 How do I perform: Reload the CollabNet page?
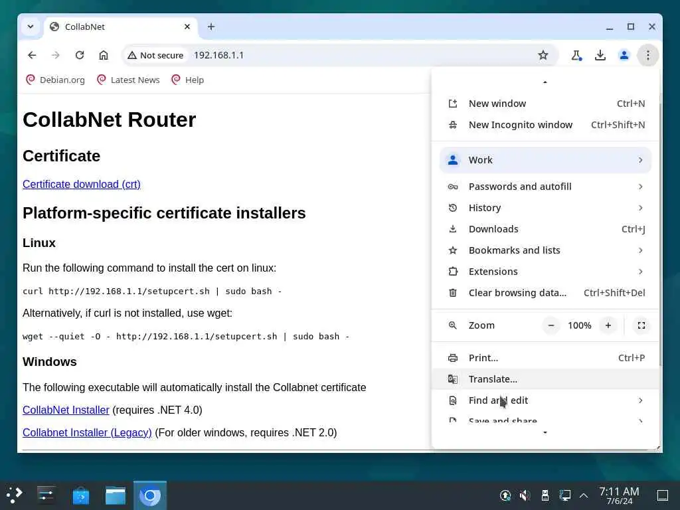[x=80, y=55]
